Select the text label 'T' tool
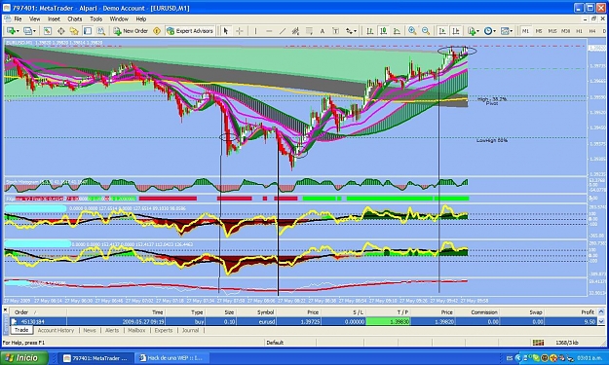 tap(335, 31)
